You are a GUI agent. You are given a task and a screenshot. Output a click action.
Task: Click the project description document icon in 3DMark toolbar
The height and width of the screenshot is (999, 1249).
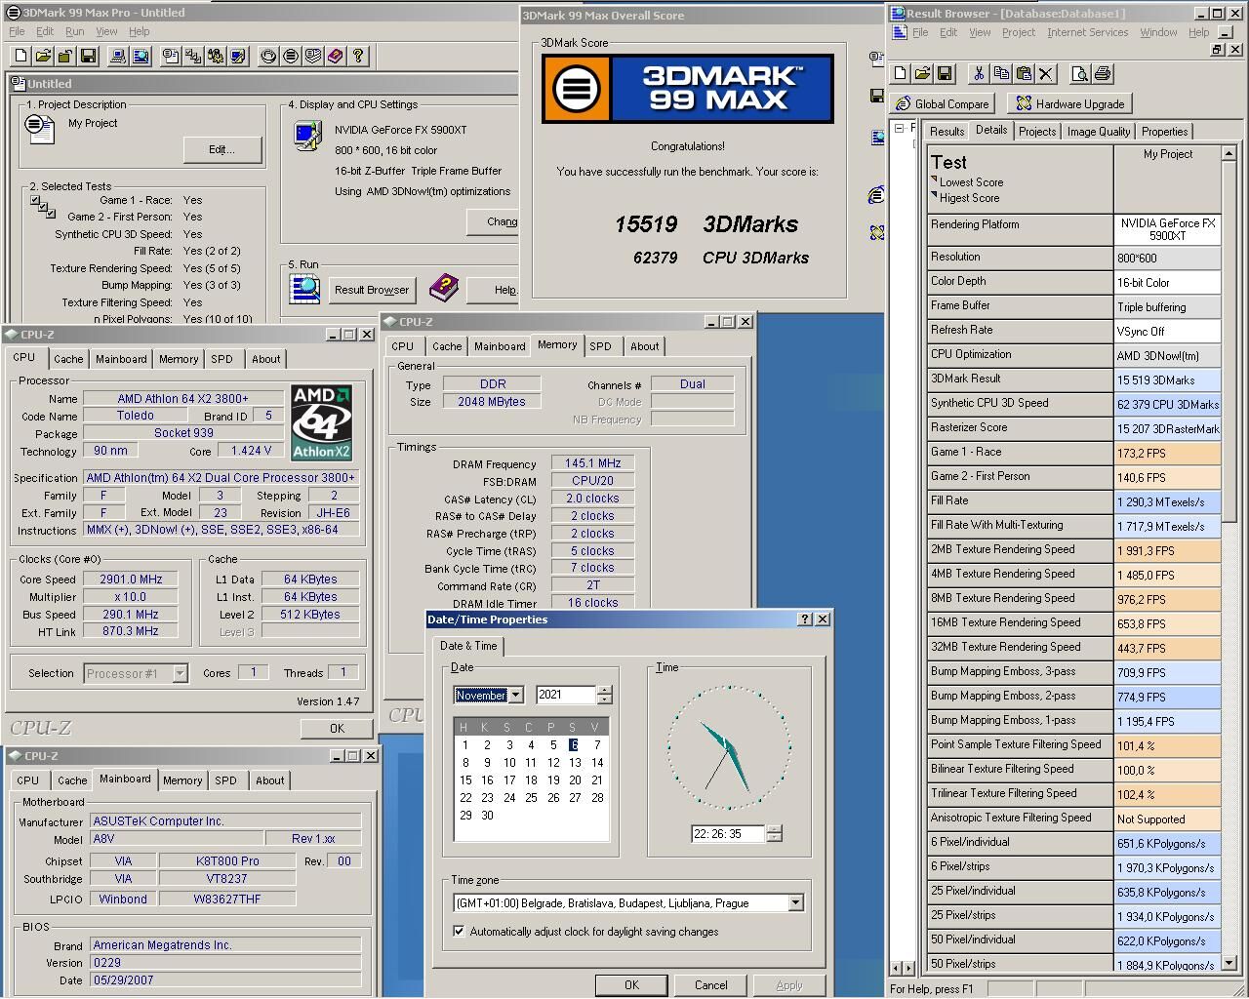[171, 56]
